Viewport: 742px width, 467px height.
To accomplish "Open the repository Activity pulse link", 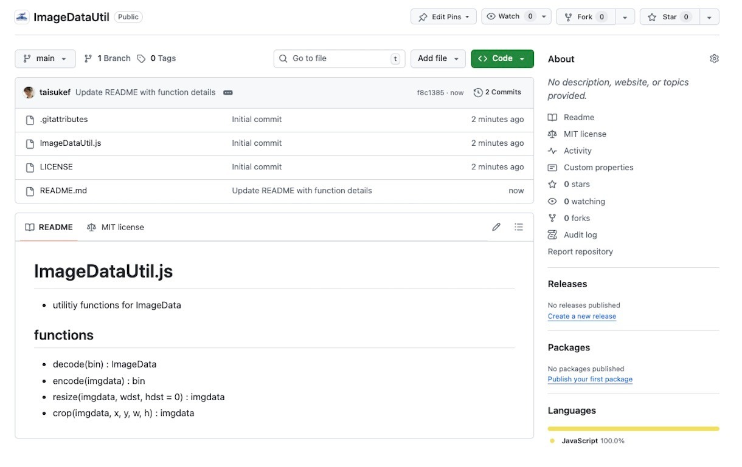I will click(x=577, y=151).
